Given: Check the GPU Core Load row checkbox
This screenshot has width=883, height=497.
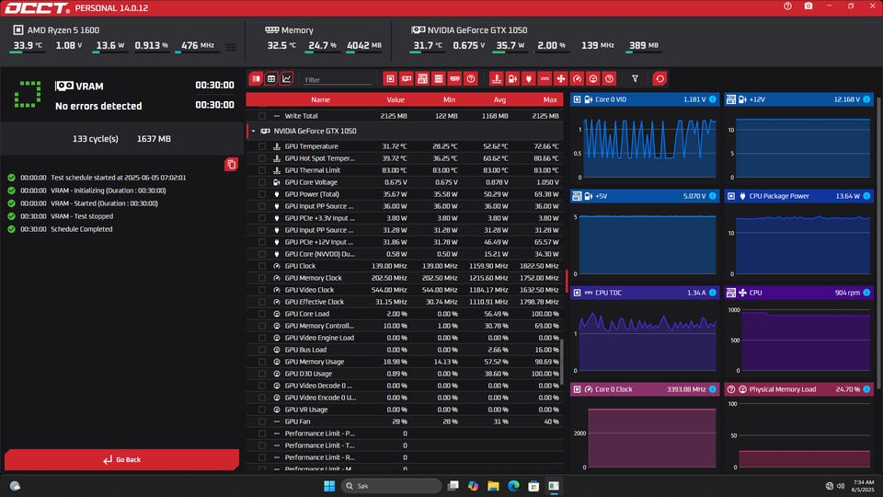Looking at the screenshot, I should pos(262,314).
